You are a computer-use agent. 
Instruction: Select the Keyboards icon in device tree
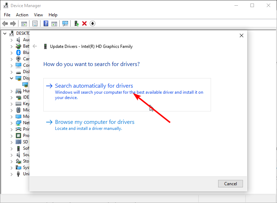tap(18, 104)
